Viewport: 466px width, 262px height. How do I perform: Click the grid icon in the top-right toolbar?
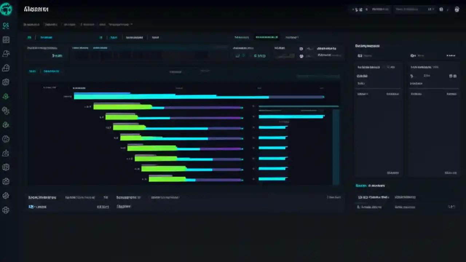[x=441, y=9]
